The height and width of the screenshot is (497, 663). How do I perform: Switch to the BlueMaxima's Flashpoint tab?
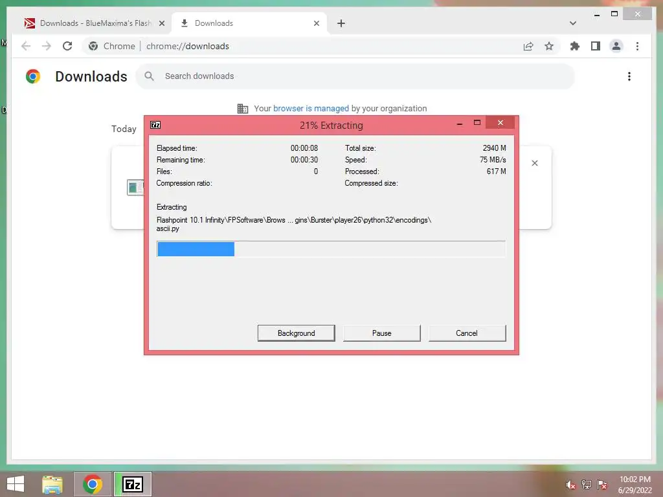[x=95, y=23]
